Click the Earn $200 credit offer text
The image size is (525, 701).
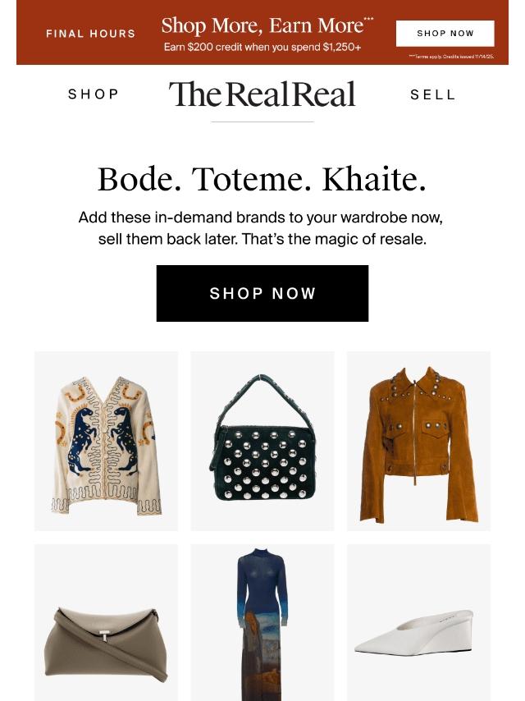pyautogui.click(x=262, y=47)
